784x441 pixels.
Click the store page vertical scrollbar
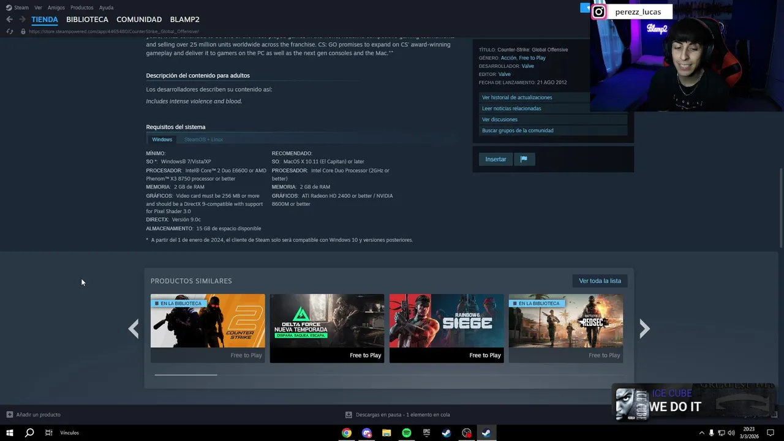click(x=780, y=208)
